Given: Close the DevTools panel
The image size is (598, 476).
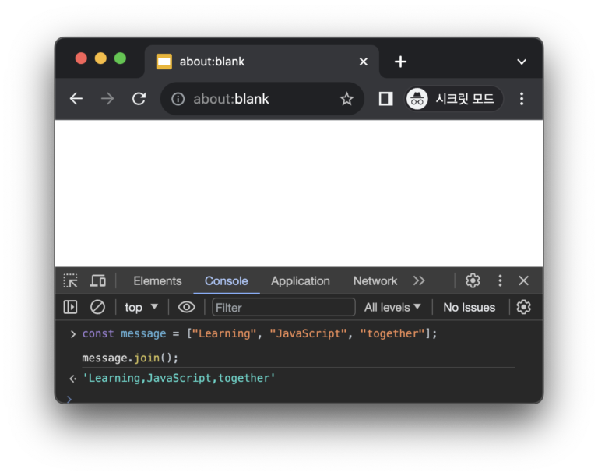Looking at the screenshot, I should (x=523, y=281).
